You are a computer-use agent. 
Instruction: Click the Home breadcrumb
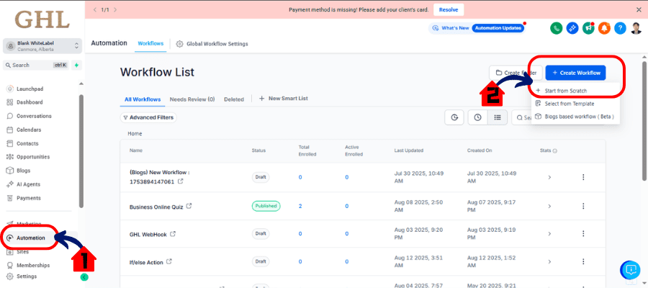135,134
